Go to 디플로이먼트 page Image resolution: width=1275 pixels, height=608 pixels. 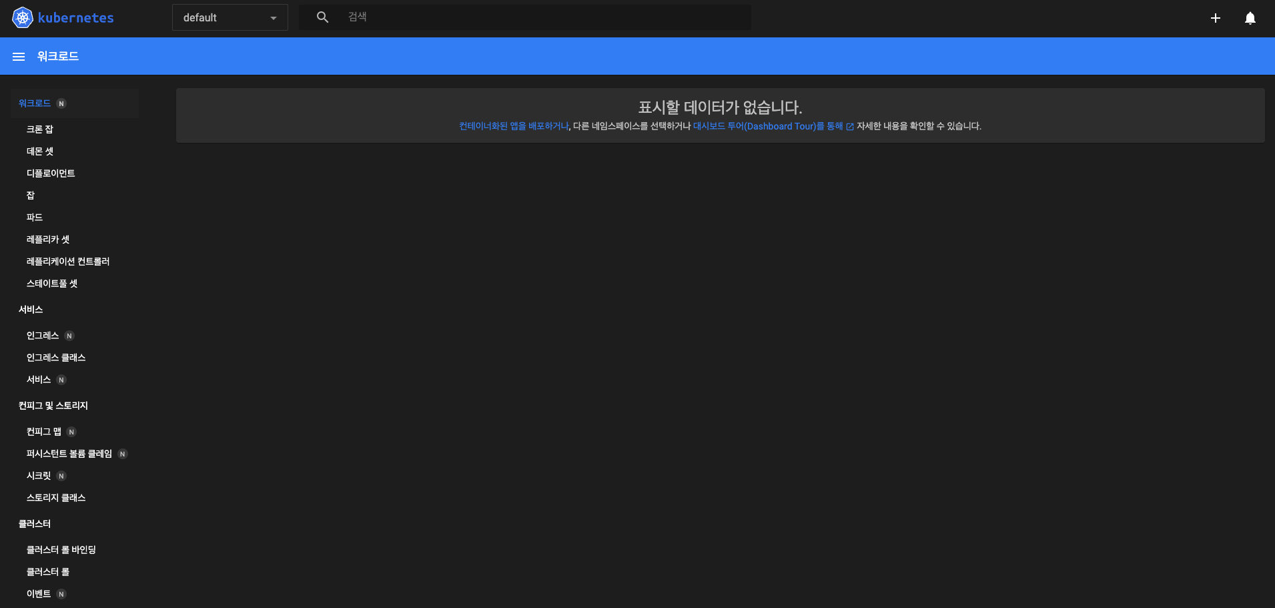(51, 174)
